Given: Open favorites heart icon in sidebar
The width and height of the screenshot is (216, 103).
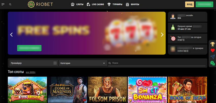Looking at the screenshot, I should point(212,50).
